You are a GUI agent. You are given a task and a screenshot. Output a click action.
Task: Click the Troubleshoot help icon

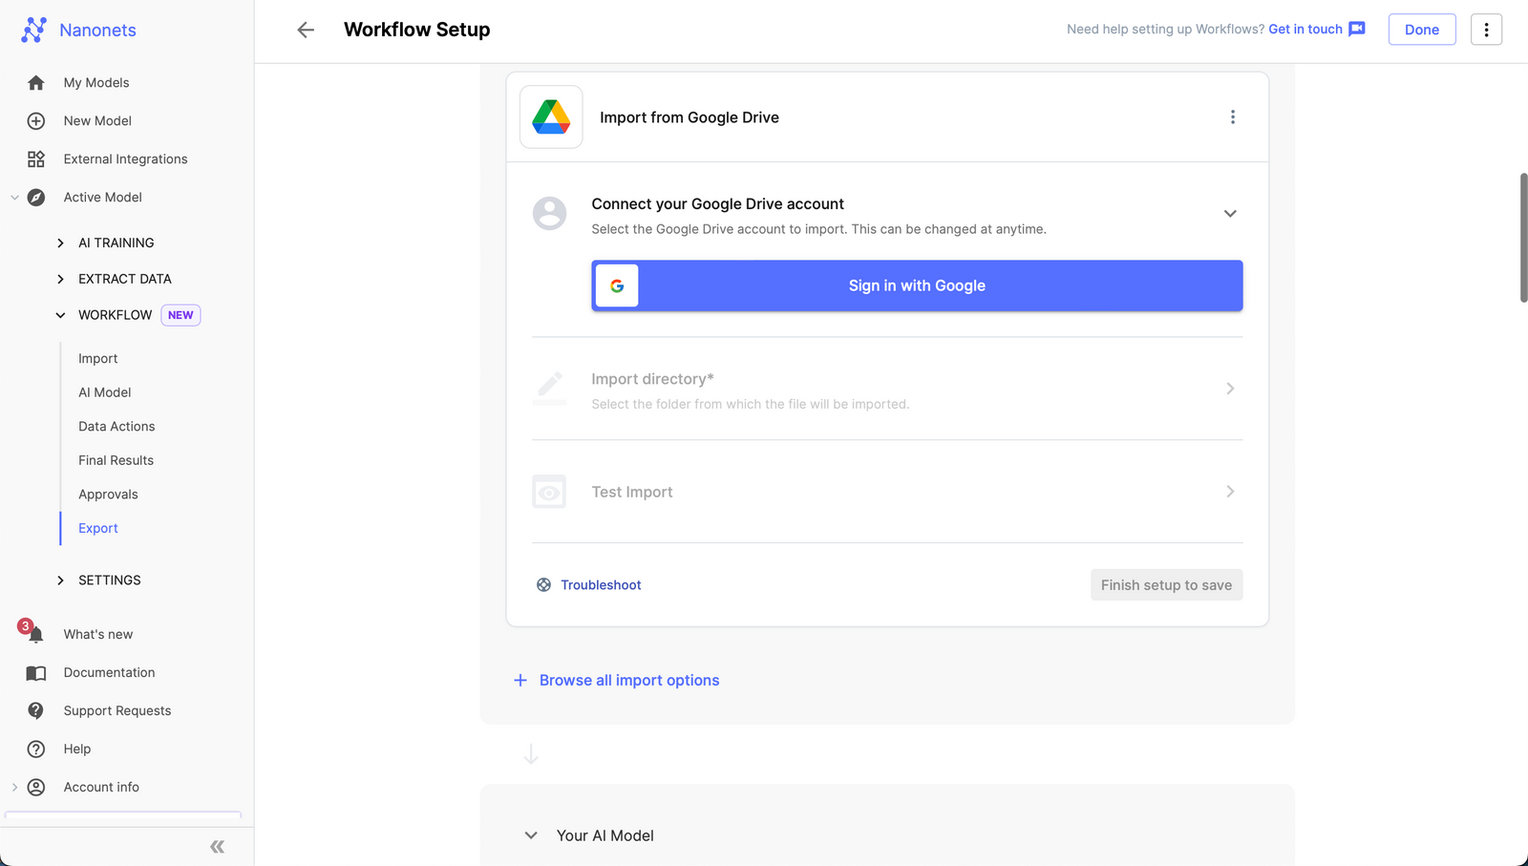(543, 585)
